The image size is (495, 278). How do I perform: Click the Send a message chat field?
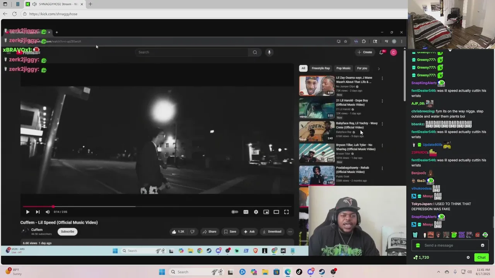click(x=451, y=246)
